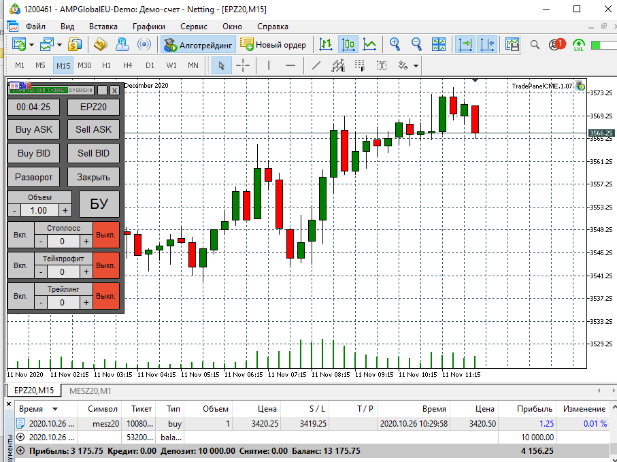617x462 pixels.
Task: Toggle the Алготрейдинг button
Action: tap(199, 45)
